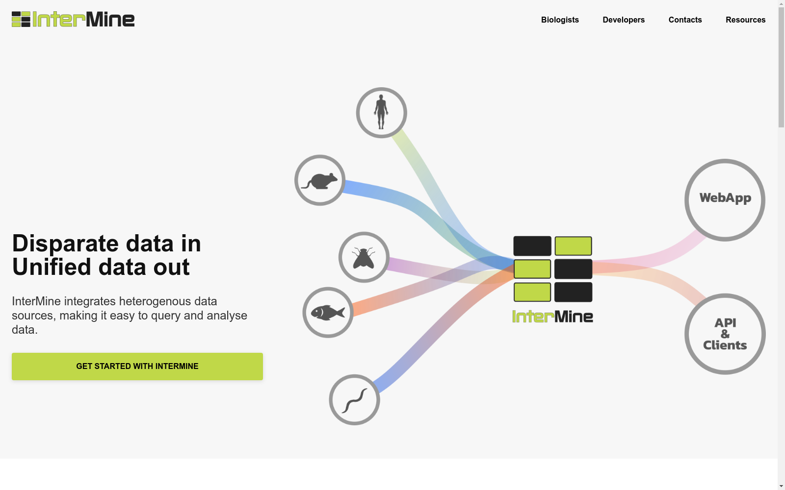The height and width of the screenshot is (490, 785).
Task: Click Get Started with InterMine button
Action: point(137,367)
